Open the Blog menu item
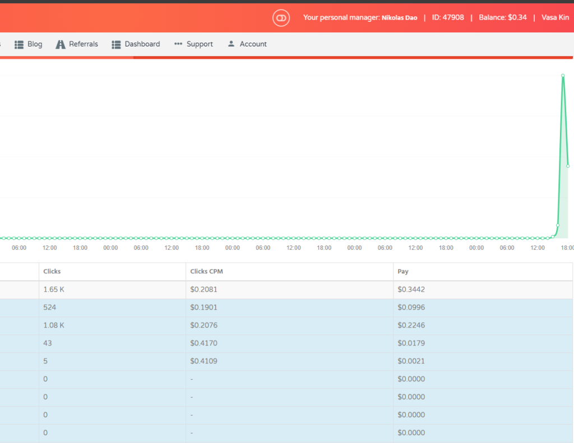 [x=29, y=44]
